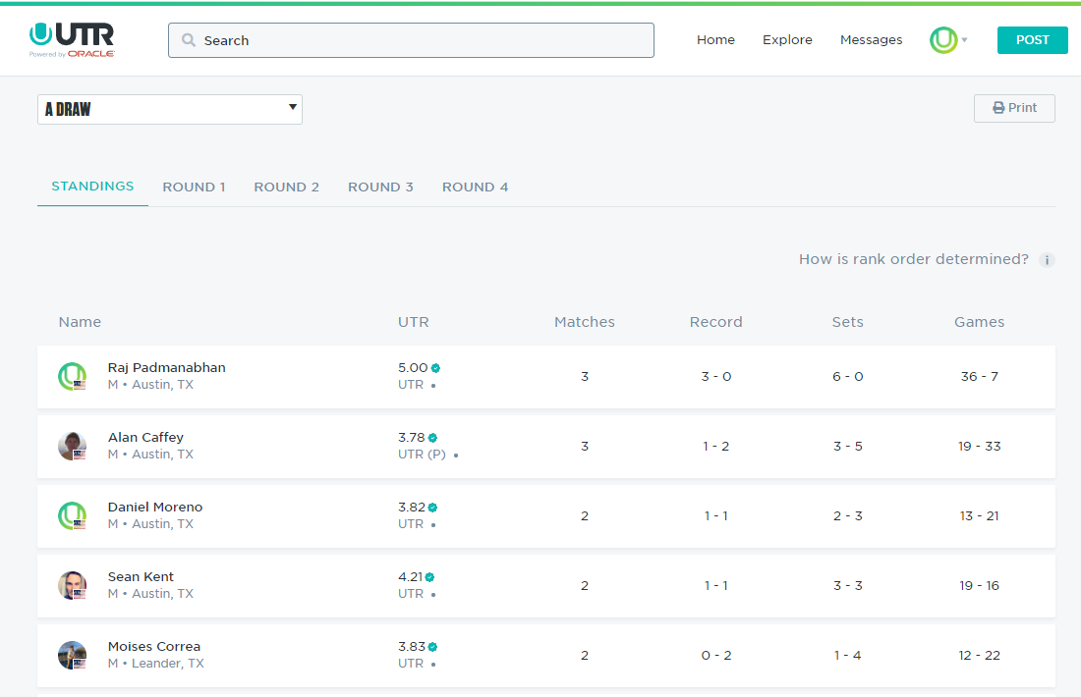This screenshot has height=697, width=1081.
Task: Click verified badge next to 5.00 UTR
Action: coord(435,368)
